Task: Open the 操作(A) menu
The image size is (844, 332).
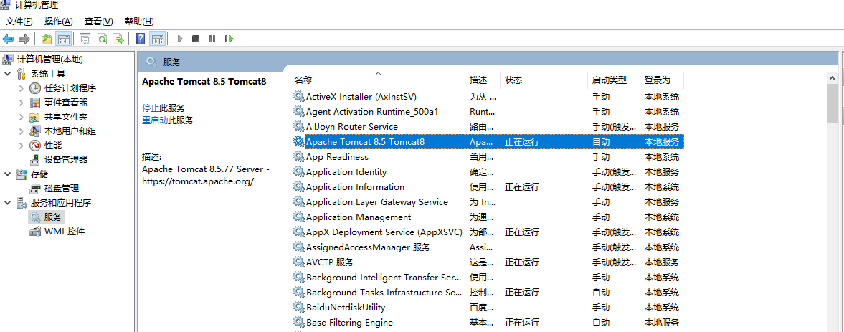Action: [59, 21]
